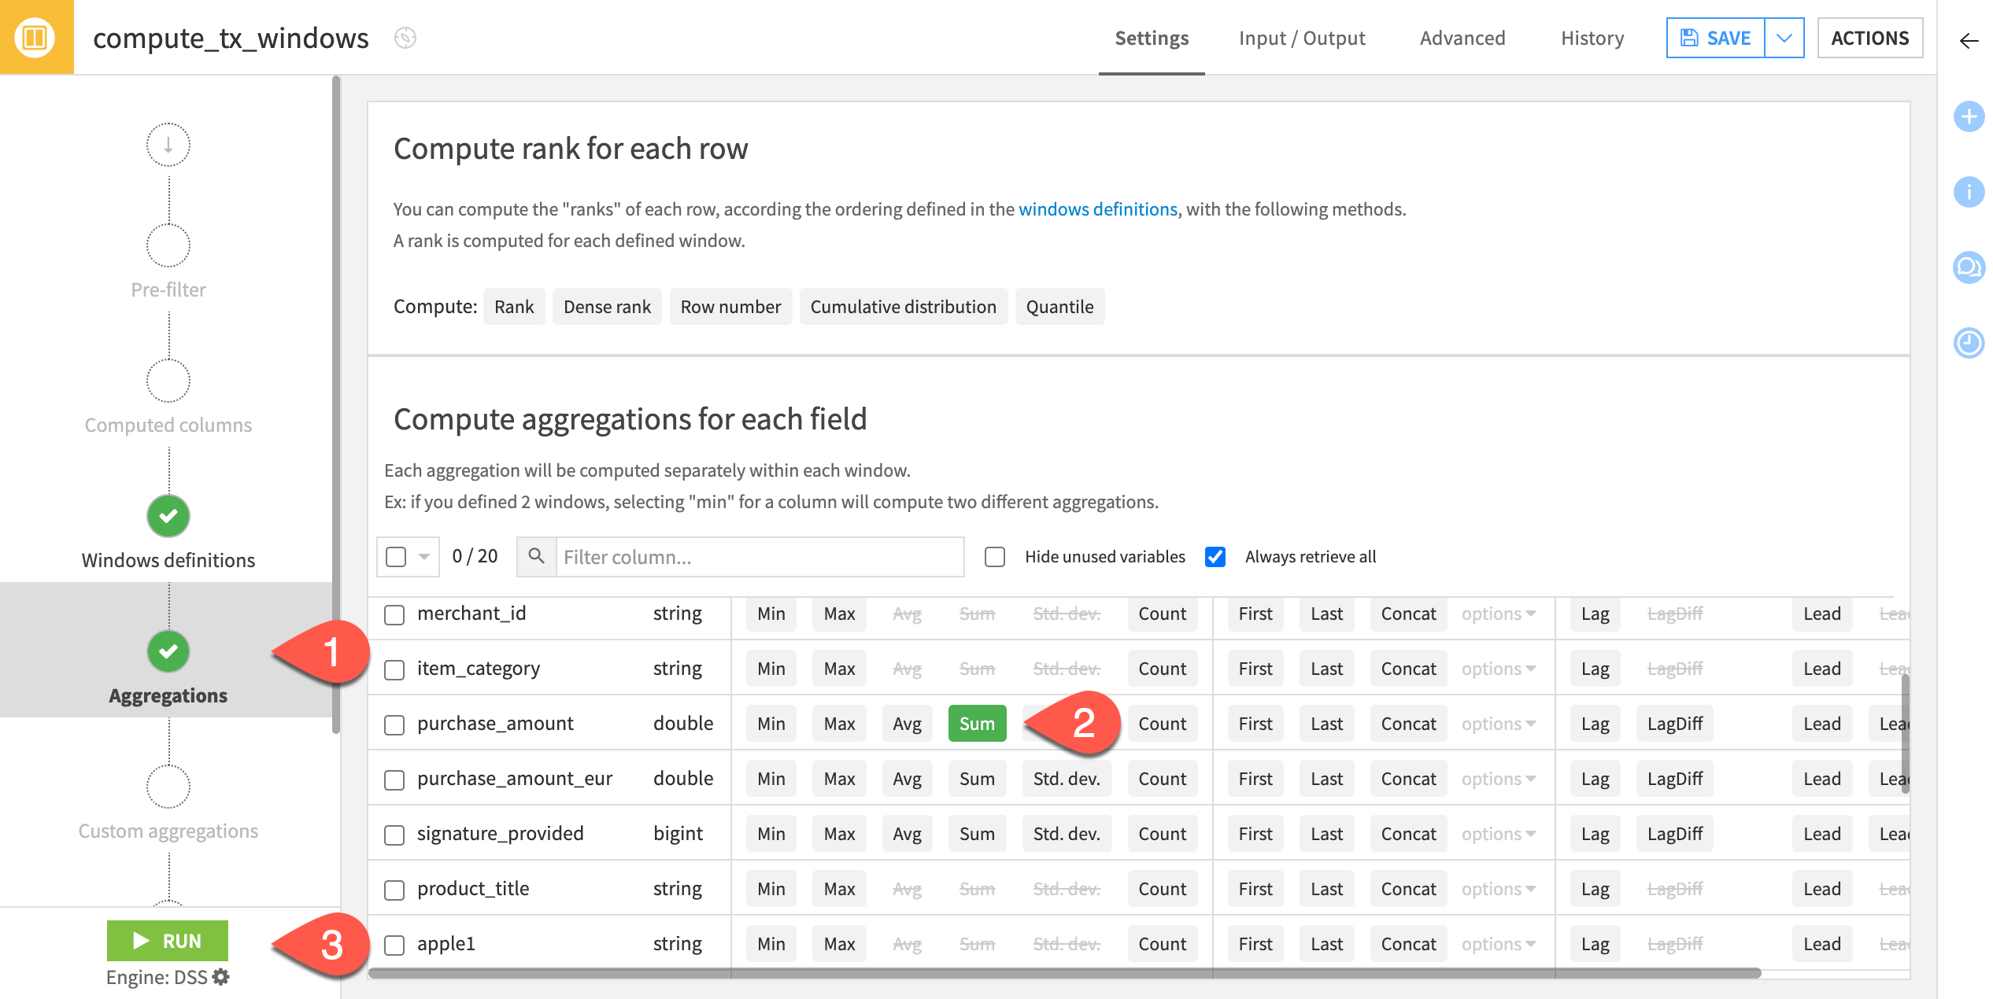1993x999 pixels.
Task: Open the info panel icon on the right edge
Action: pos(1969,191)
